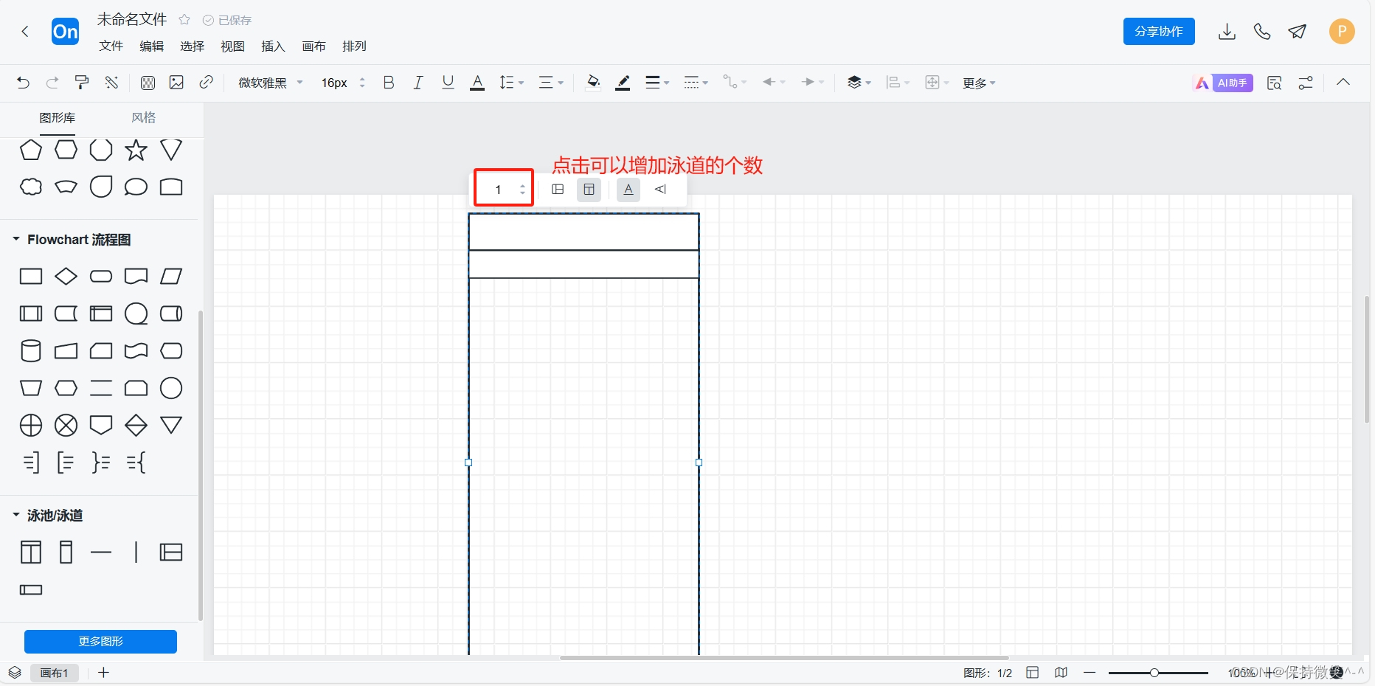Image resolution: width=1375 pixels, height=686 pixels.
Task: Collapse the toolbar with up chevron
Action: [1343, 82]
